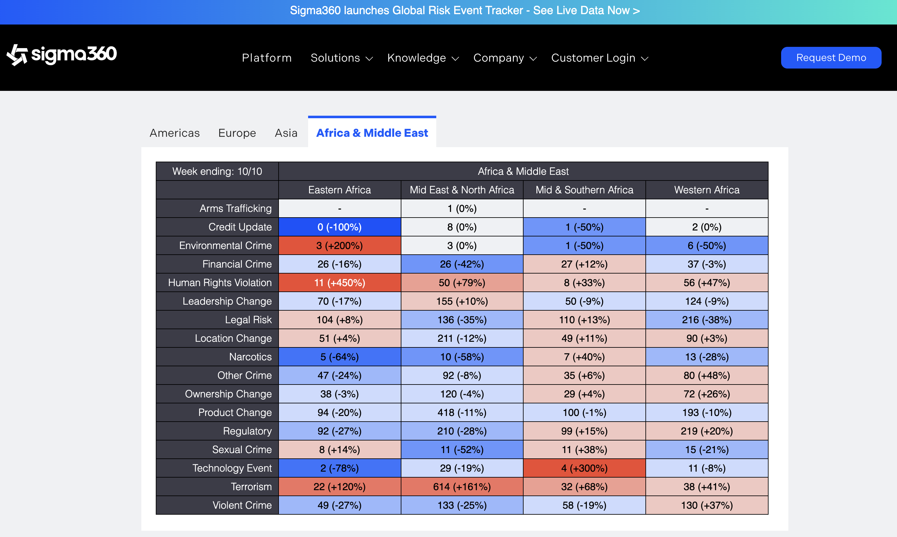The height and width of the screenshot is (537, 897).
Task: Switch to the Asia tab
Action: pos(286,133)
